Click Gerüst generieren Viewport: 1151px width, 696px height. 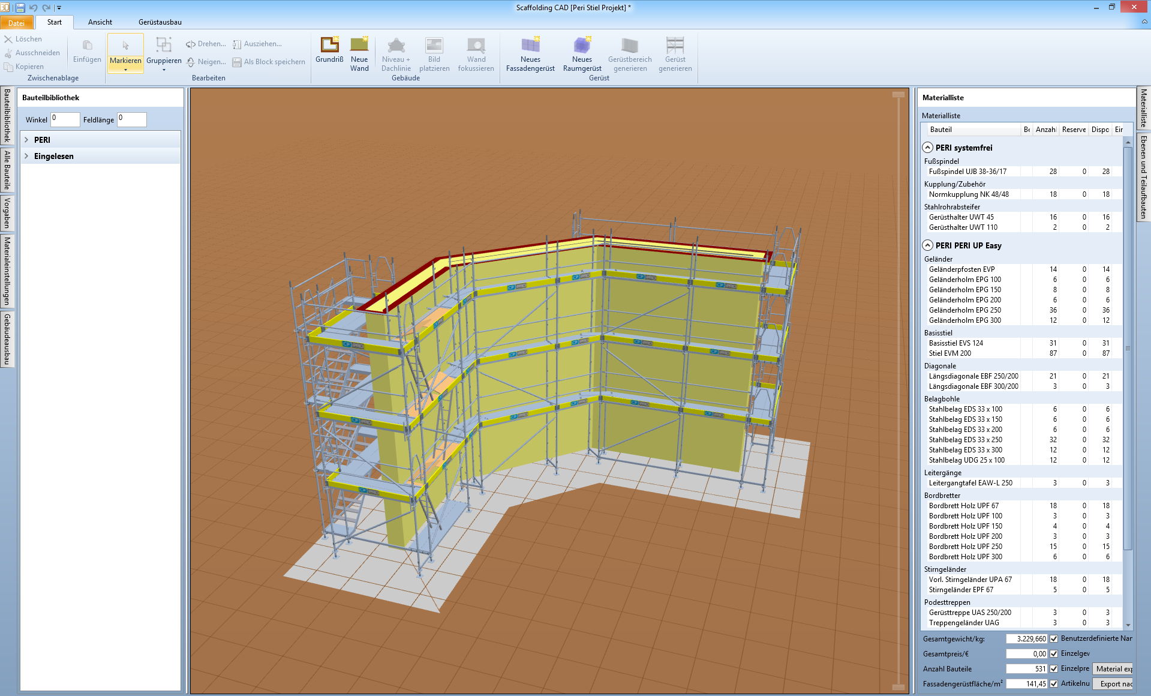675,53
